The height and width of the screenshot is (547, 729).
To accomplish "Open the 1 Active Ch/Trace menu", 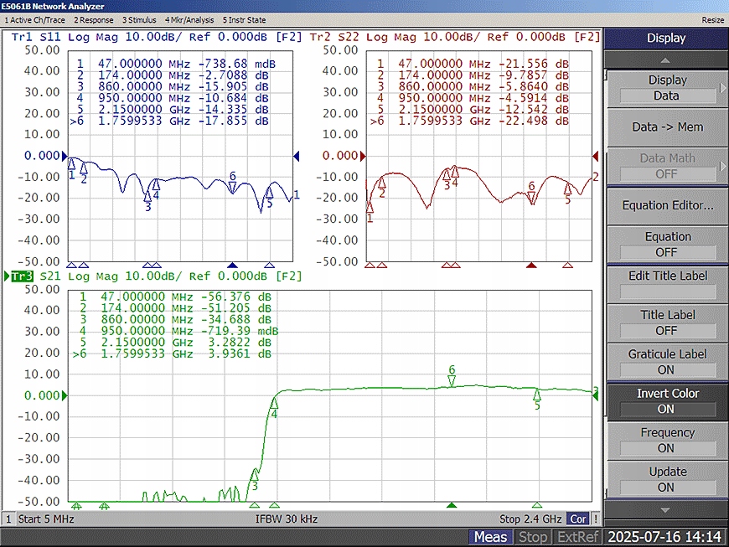I will click(x=35, y=19).
